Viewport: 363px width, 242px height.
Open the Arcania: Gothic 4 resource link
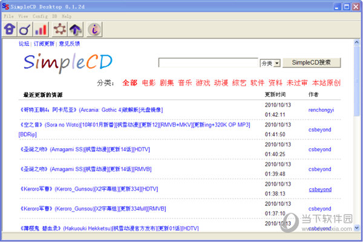tap(91, 110)
